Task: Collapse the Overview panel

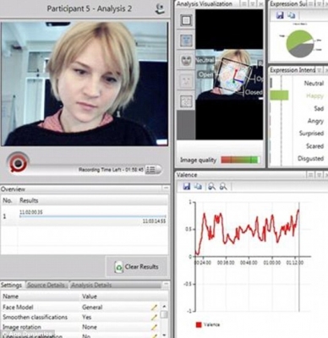Action: (x=166, y=188)
